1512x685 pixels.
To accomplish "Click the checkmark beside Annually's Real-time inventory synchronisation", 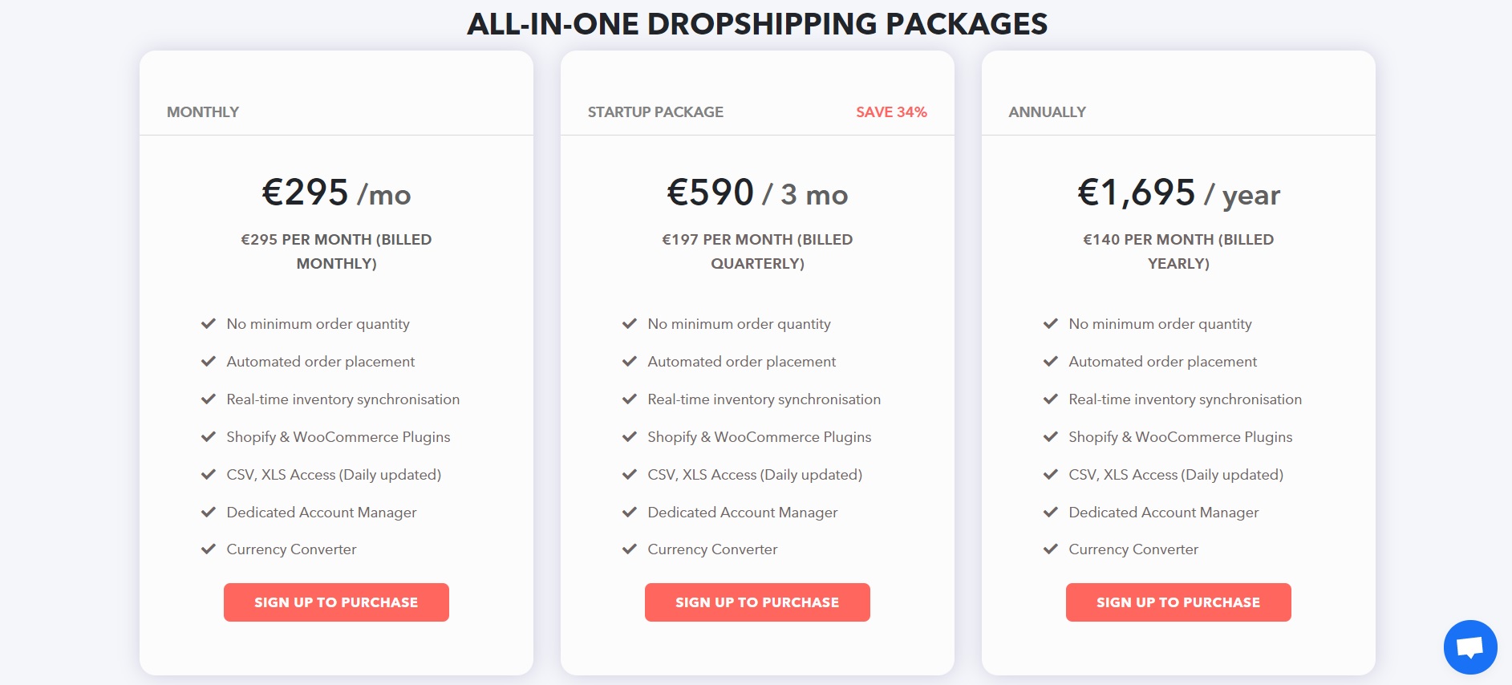I will [x=1049, y=399].
